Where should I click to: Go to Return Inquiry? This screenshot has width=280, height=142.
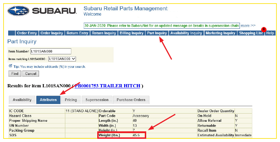tap(104, 33)
